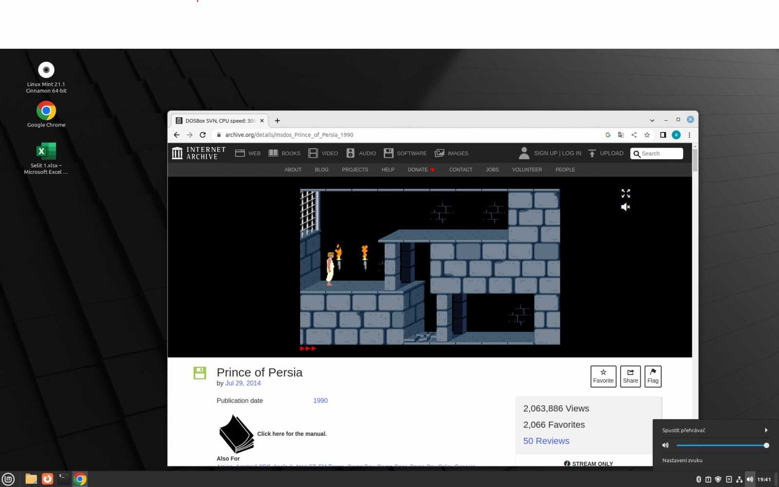Click the Share button
Viewport: 779px width, 487px height.
631,376
